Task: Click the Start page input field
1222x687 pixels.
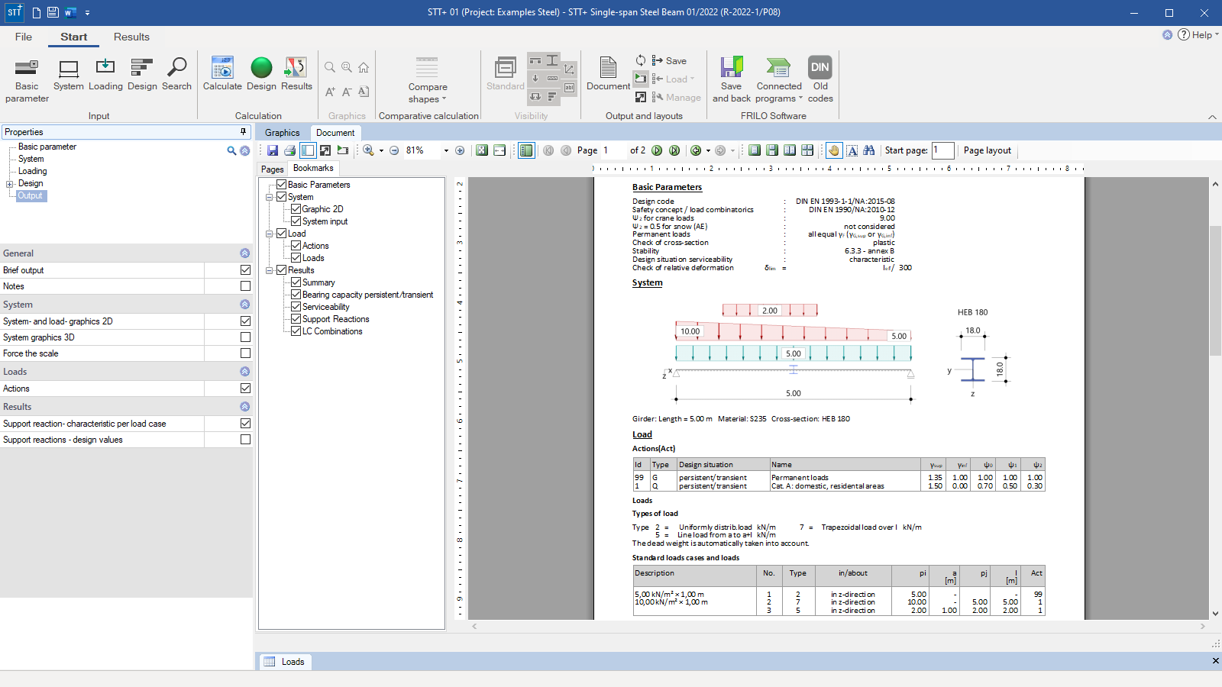Action: (x=942, y=150)
